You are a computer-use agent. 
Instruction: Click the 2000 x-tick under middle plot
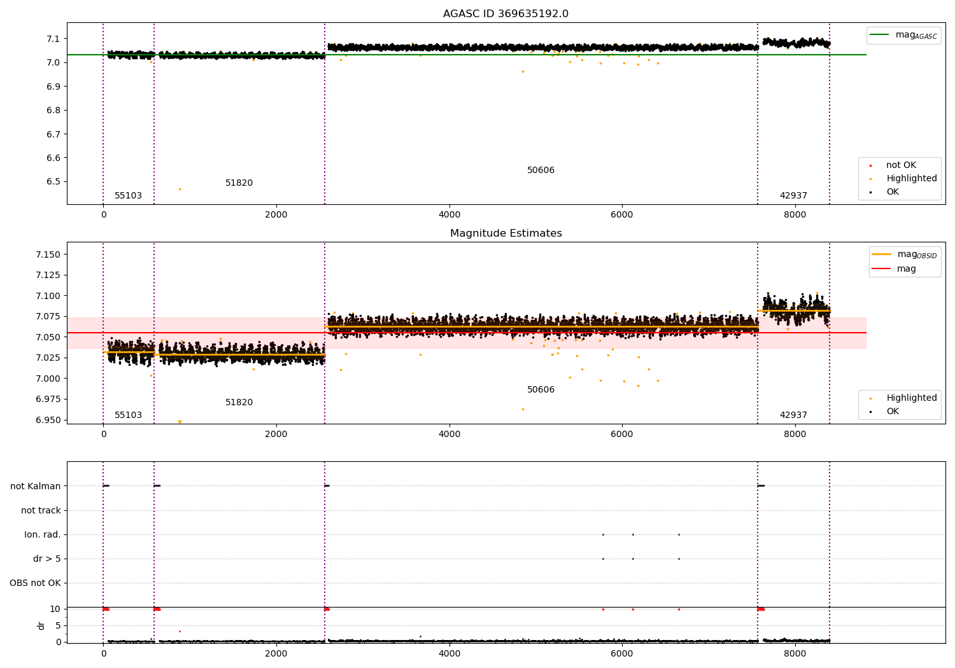[276, 434]
